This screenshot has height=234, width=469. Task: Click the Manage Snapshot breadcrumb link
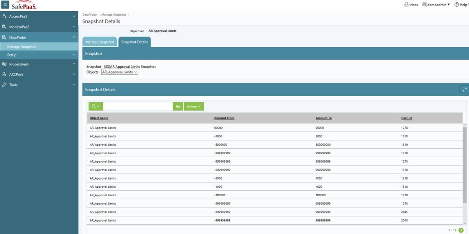coord(113,14)
